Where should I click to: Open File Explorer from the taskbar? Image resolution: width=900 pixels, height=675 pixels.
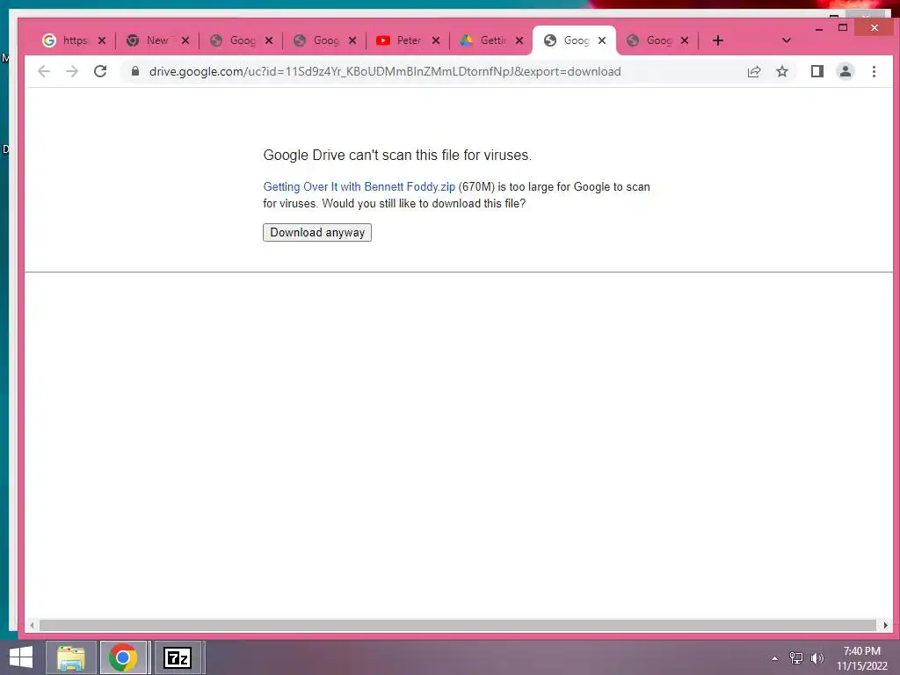(x=71, y=657)
